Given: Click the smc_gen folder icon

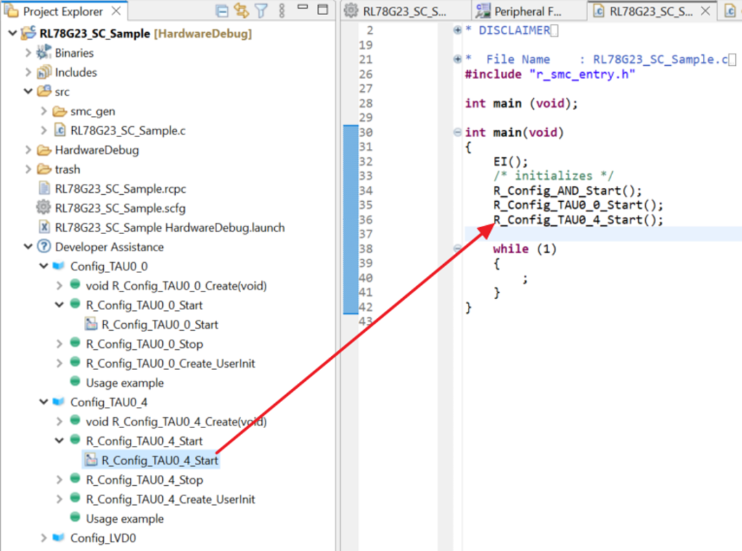Looking at the screenshot, I should click(x=59, y=111).
